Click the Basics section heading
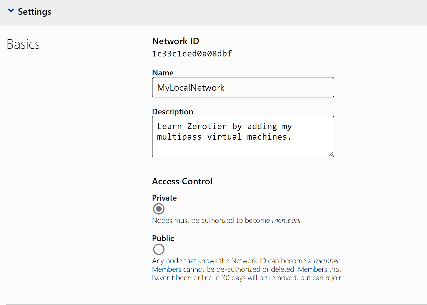 click(23, 44)
